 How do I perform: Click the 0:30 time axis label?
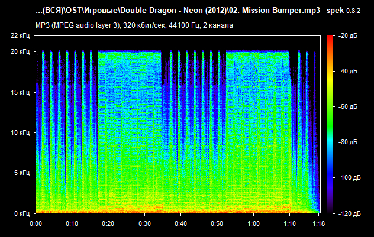[x=144, y=223]
